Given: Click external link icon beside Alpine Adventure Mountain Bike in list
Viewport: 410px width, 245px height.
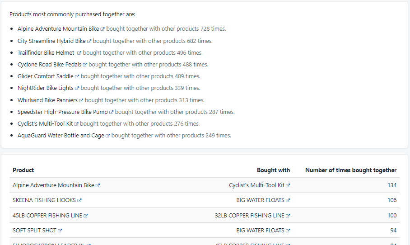Looking at the screenshot, I should pos(102,29).
